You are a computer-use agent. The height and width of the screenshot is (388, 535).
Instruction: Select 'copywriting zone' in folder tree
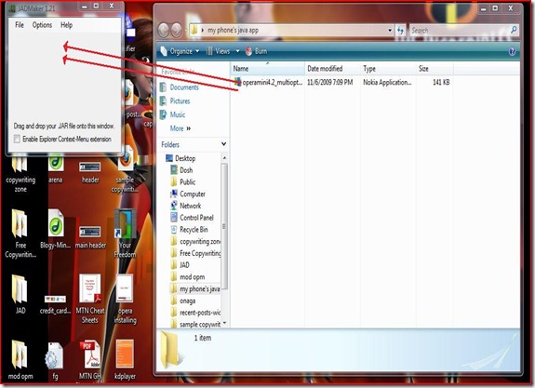[195, 242]
